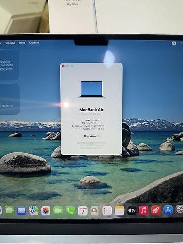Screen dimensions: 183x244
Task: Open the Calendar app showing date 7
Action: pos(83,211)
